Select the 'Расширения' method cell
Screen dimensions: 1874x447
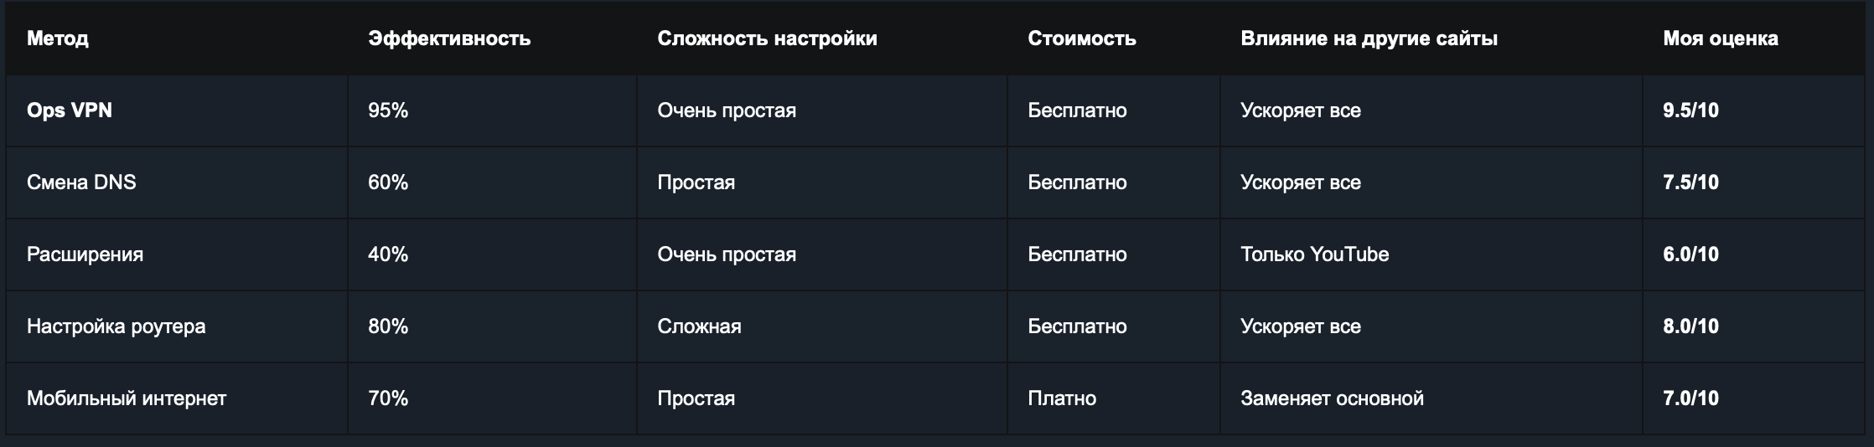pos(85,254)
